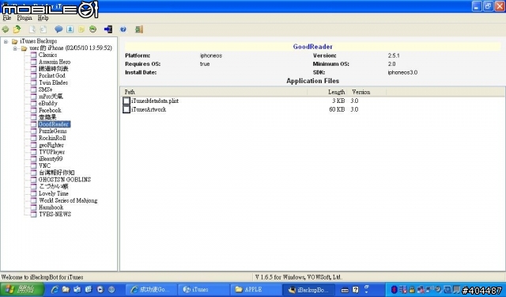Click the first greyed-out document toolbar icon
This screenshot has height=297, width=506.
click(x=32, y=29)
